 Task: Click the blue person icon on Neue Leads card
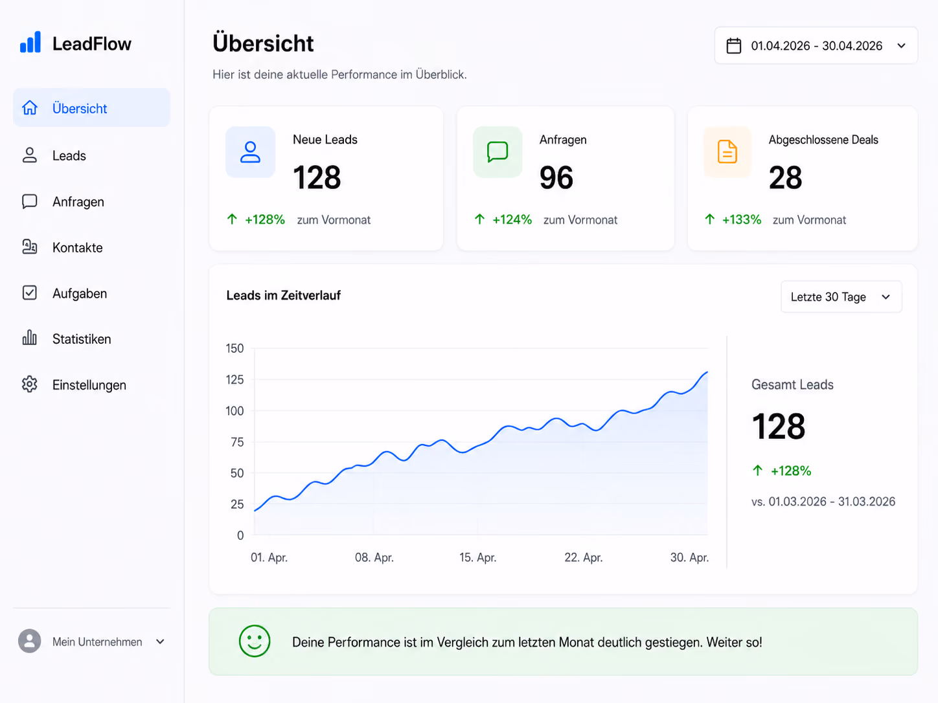(250, 152)
